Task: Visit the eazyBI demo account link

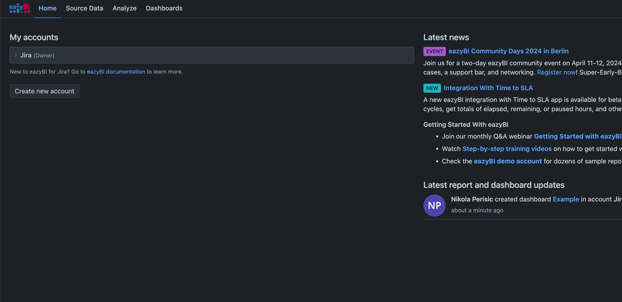Action: [x=508, y=162]
